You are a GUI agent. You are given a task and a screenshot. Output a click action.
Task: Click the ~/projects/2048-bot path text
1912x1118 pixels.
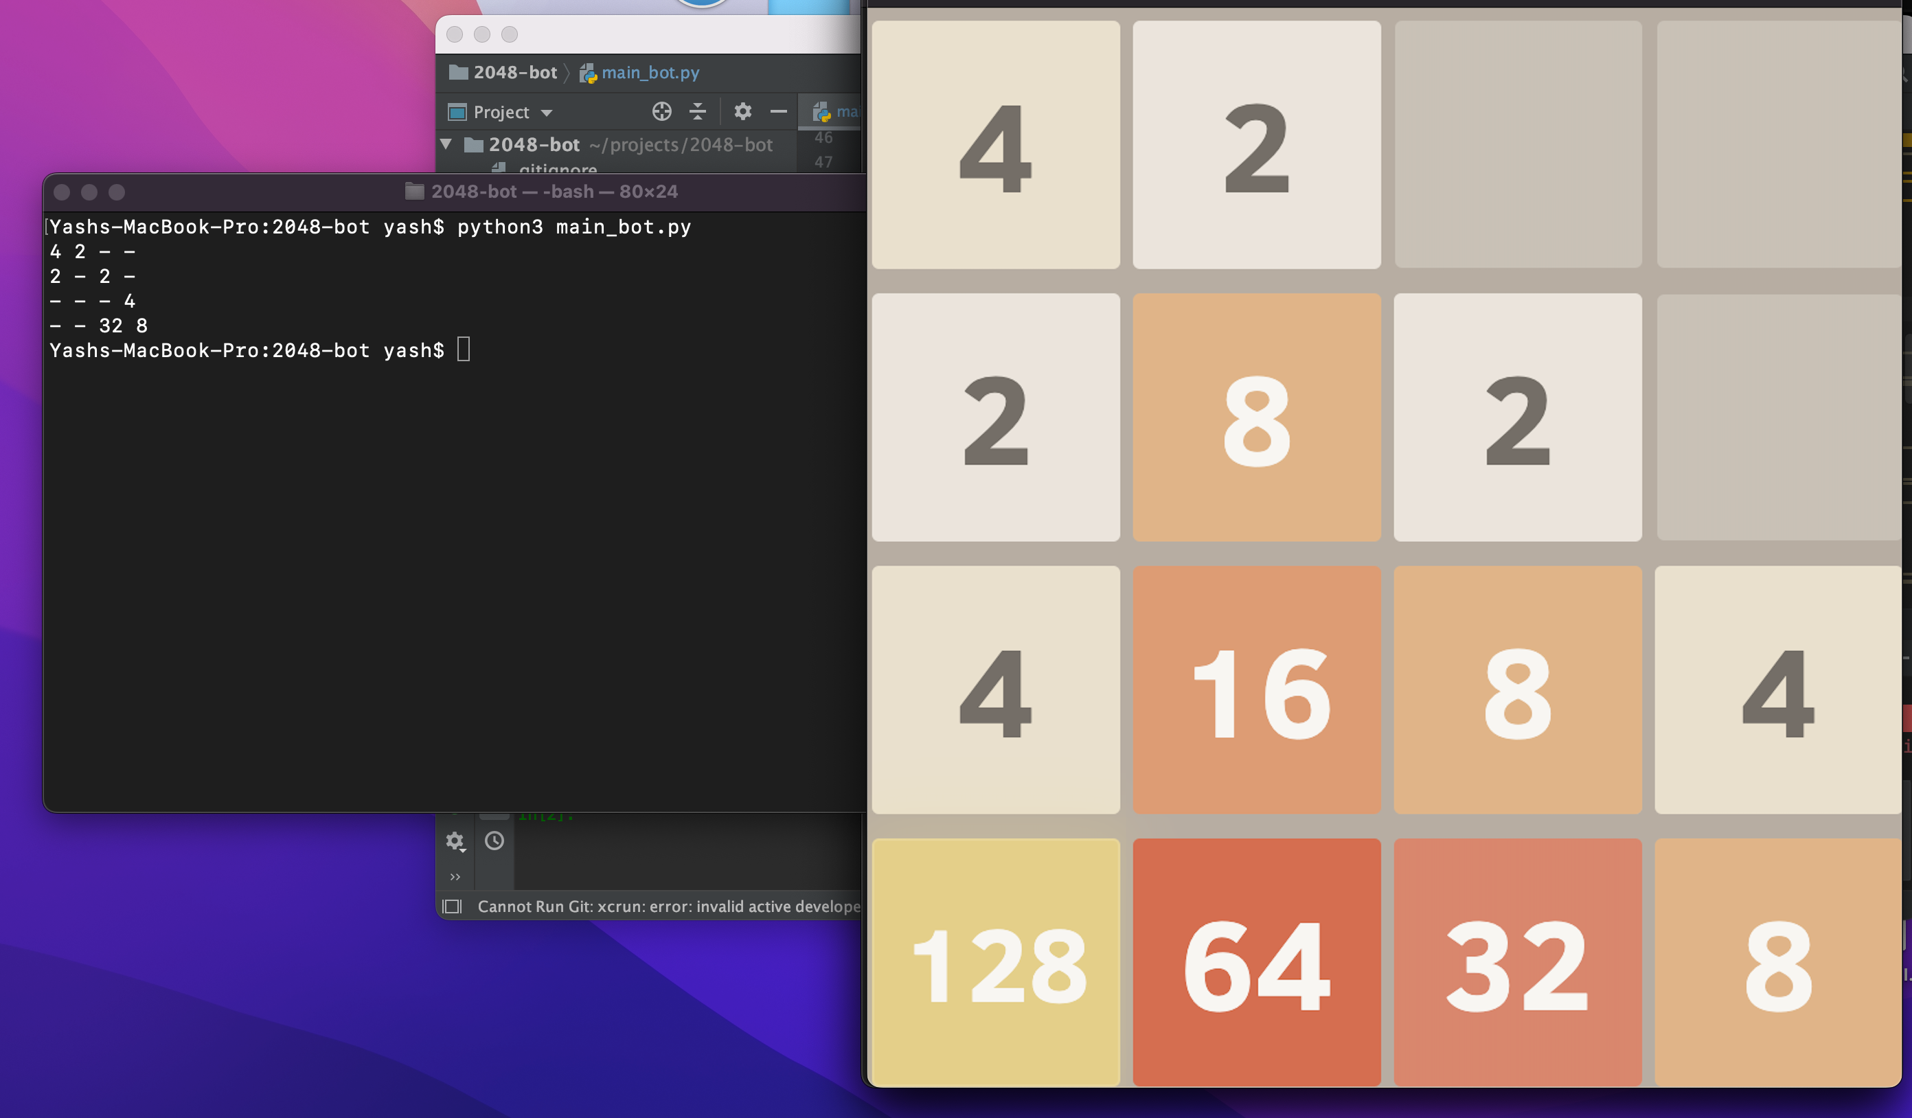pyautogui.click(x=681, y=144)
